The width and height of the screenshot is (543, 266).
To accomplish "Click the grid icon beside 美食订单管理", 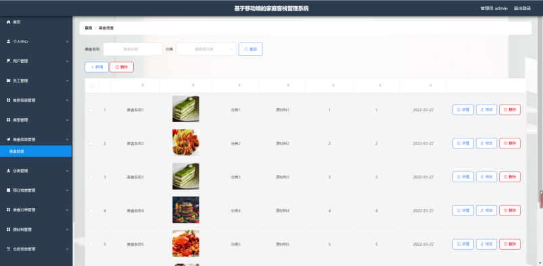I will [9, 210].
